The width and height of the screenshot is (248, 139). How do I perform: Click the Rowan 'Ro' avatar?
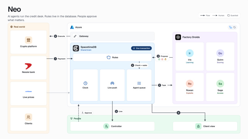[190, 84]
